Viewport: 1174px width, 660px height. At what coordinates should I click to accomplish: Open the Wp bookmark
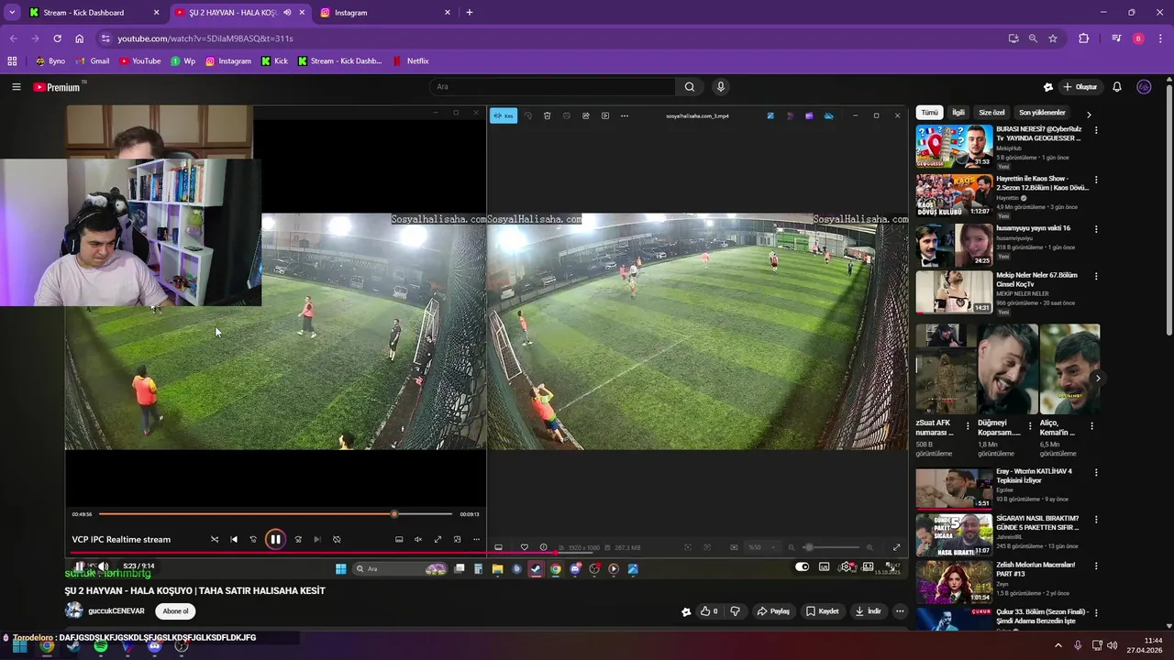point(183,61)
